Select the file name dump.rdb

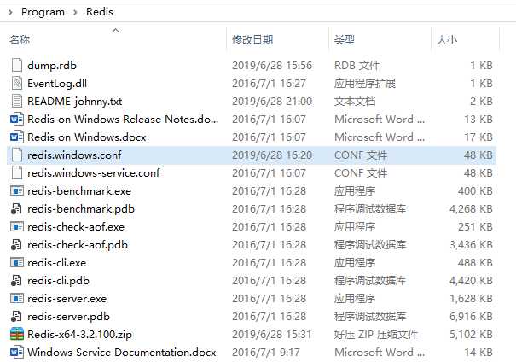click(52, 65)
